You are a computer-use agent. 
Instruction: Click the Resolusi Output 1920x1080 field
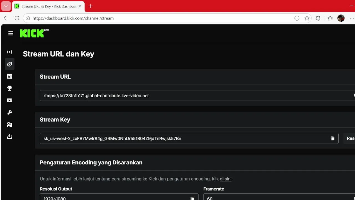[119, 197]
